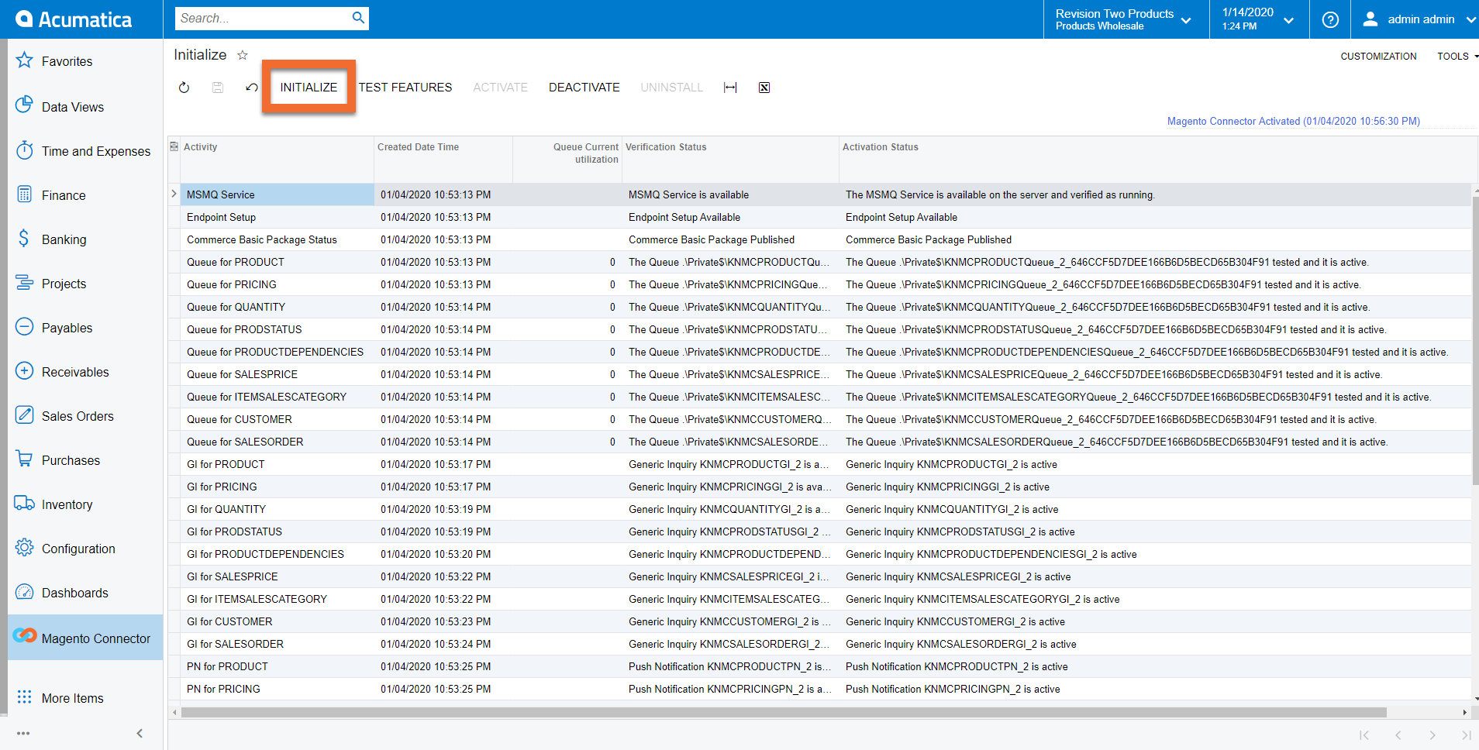The width and height of the screenshot is (1479, 750).
Task: Select the Queue for PRICING row
Action: pyautogui.click(x=821, y=284)
